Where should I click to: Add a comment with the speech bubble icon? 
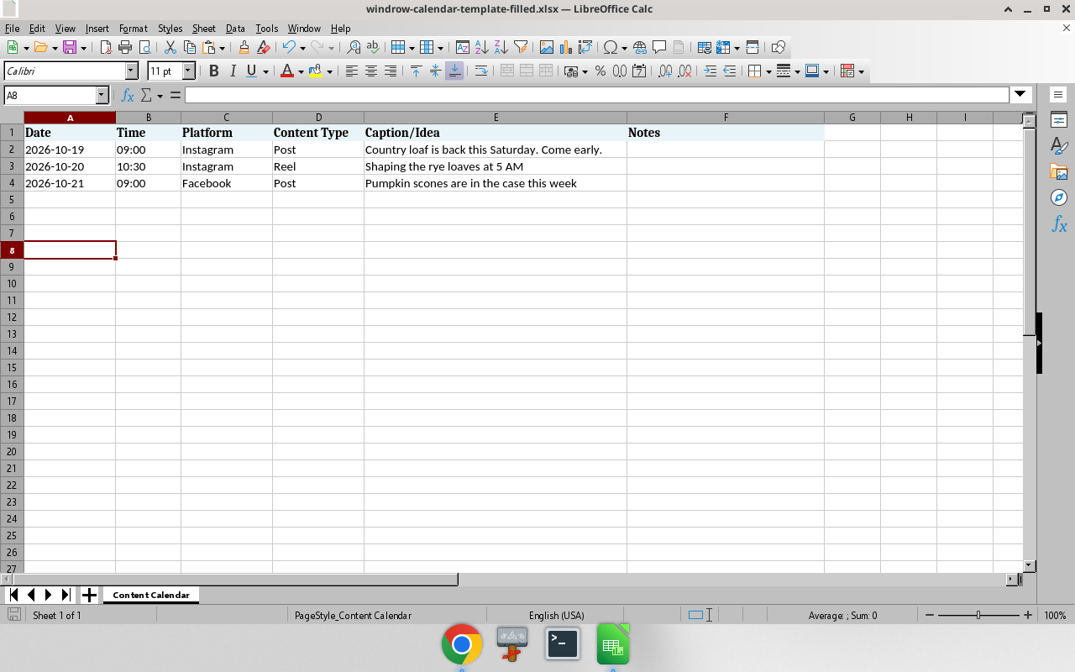[659, 47]
